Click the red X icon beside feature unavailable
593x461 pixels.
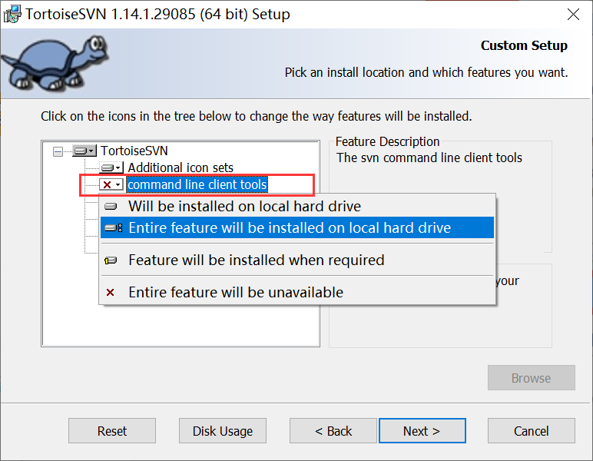tap(110, 292)
